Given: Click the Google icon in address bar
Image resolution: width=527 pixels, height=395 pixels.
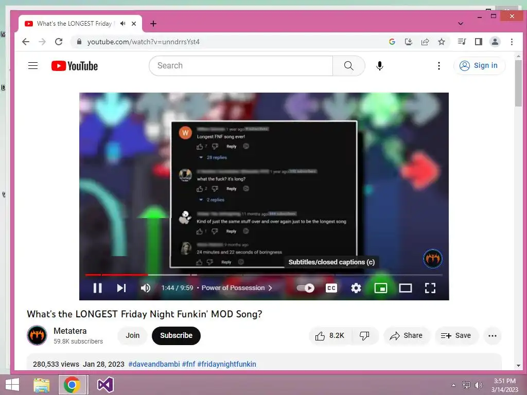Looking at the screenshot, I should 392,42.
